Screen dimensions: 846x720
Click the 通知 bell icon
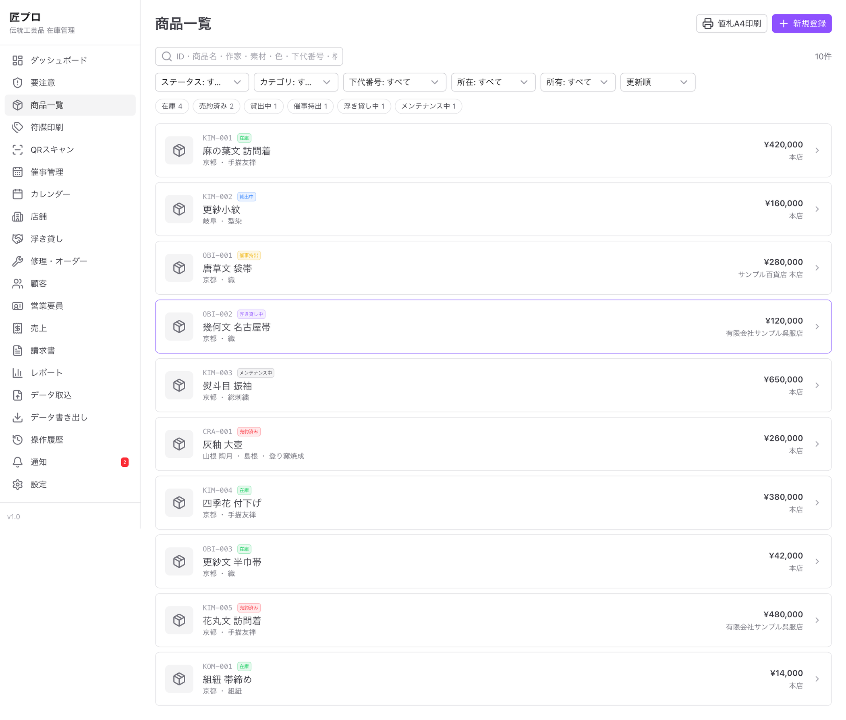[18, 462]
